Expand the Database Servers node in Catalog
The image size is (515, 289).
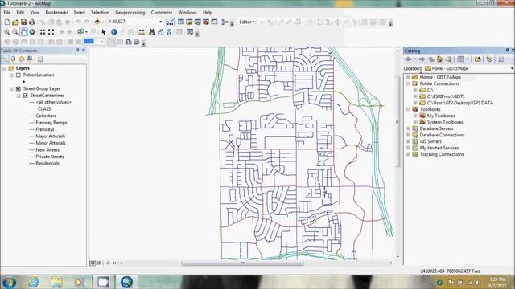(x=408, y=128)
